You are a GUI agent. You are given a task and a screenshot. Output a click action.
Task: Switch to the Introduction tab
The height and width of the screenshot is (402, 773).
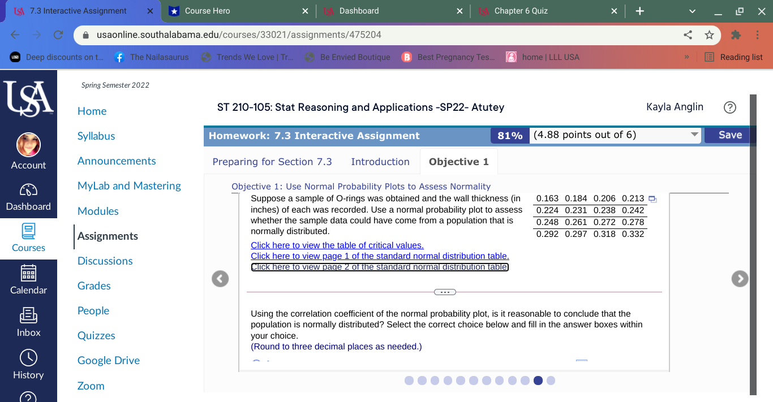[x=380, y=161]
